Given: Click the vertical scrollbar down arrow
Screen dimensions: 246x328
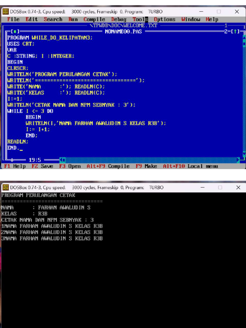Looking at the screenshot, I should click(x=244, y=154).
